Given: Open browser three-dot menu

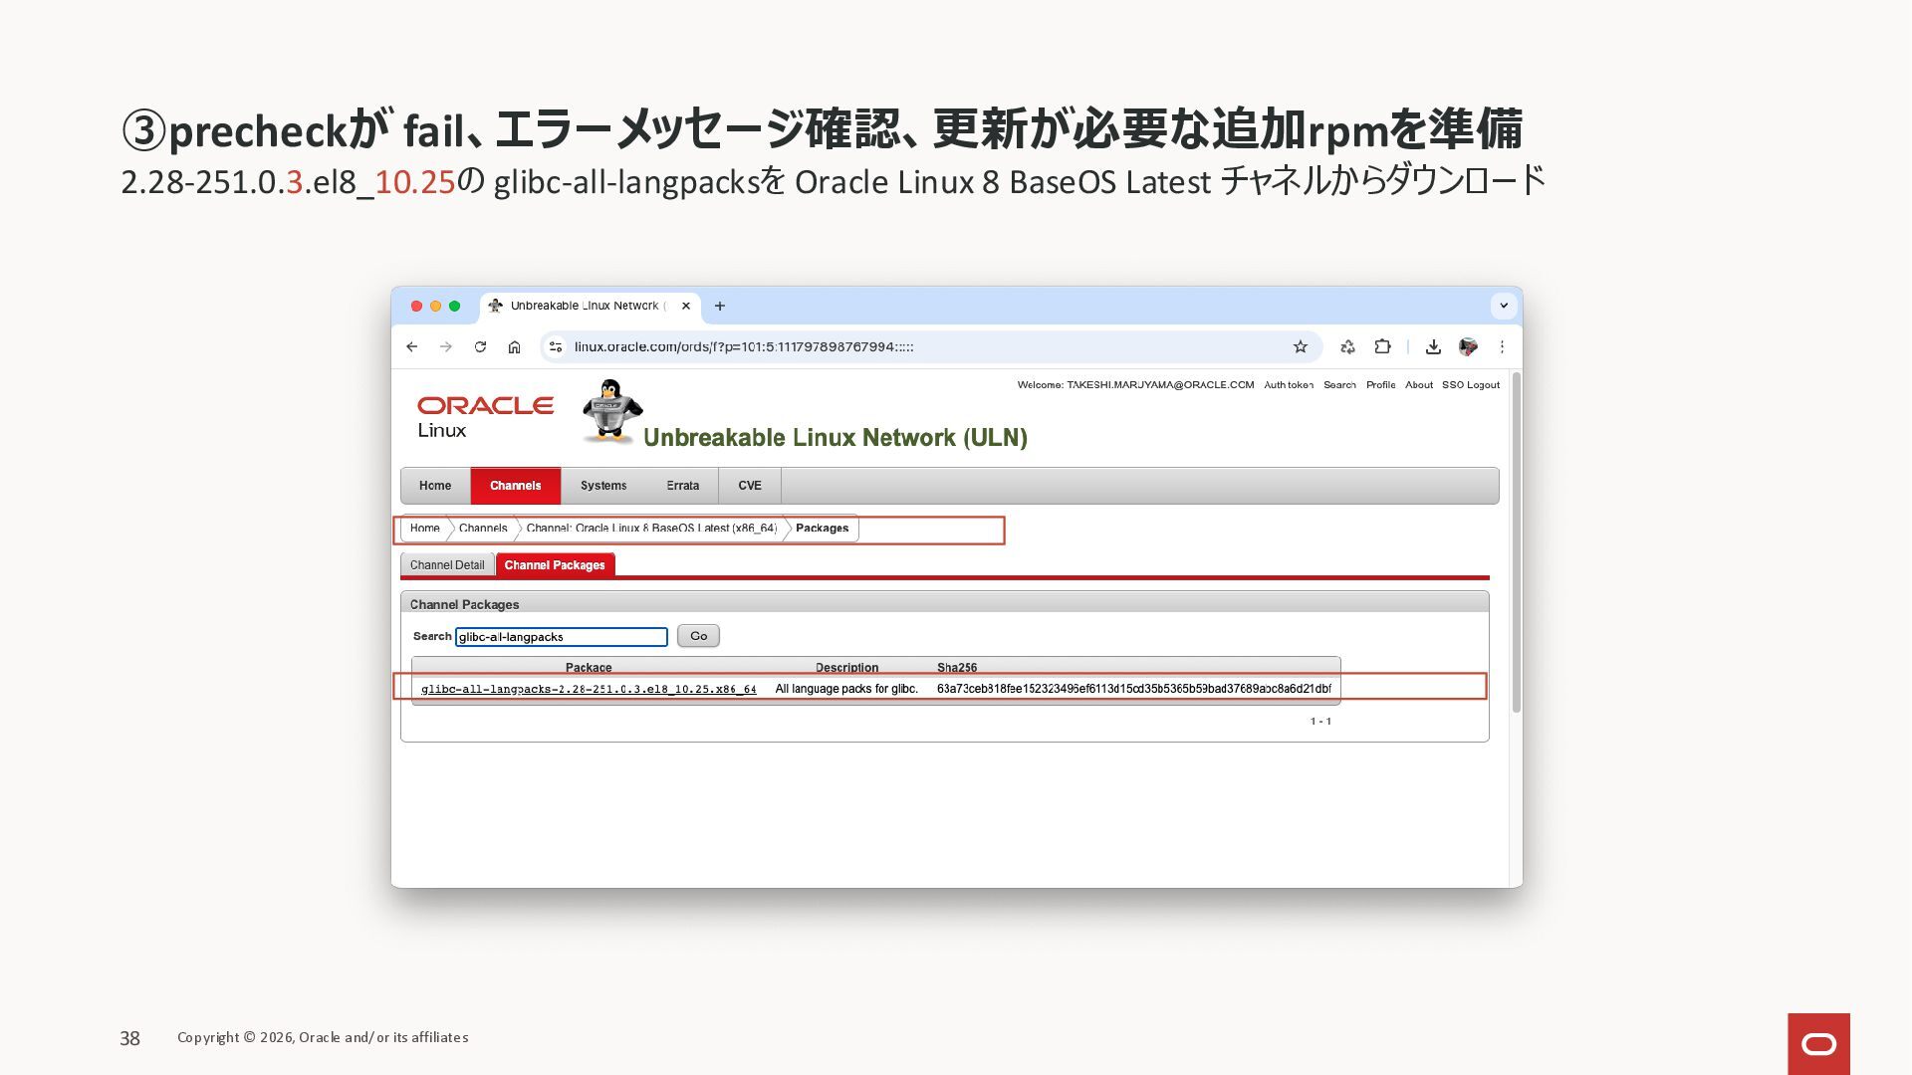Looking at the screenshot, I should (1502, 346).
